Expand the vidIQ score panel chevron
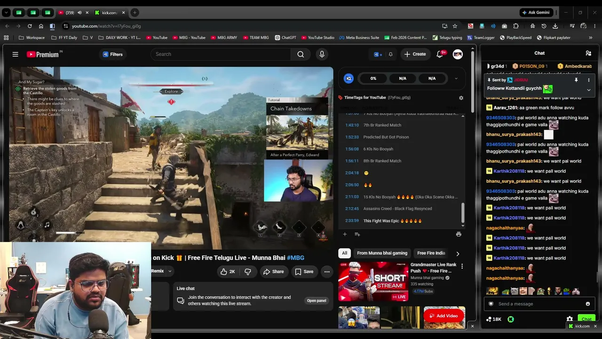The height and width of the screenshot is (339, 602). coord(456,78)
